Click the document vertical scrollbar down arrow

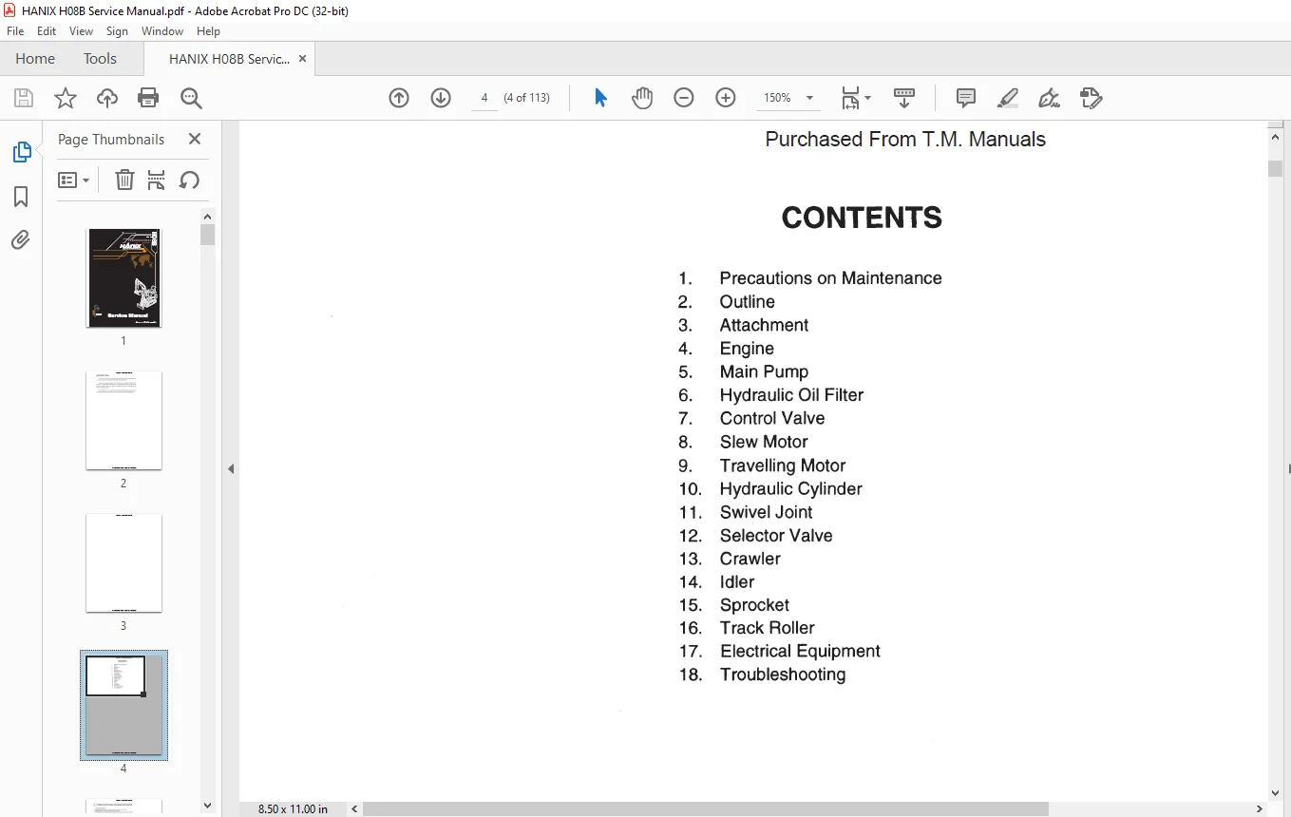(x=1276, y=793)
